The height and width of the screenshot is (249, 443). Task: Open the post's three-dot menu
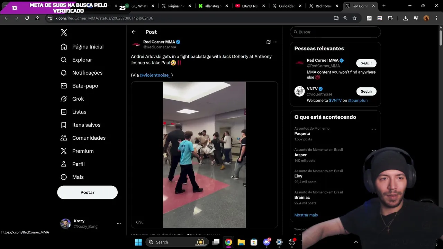(x=275, y=42)
